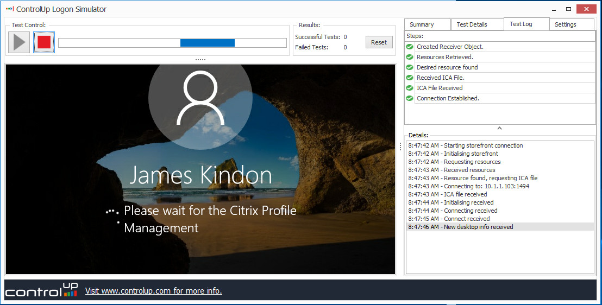Screen dimensions: 602x305
Task: Click green check for Received ICA File
Action: (x=410, y=78)
